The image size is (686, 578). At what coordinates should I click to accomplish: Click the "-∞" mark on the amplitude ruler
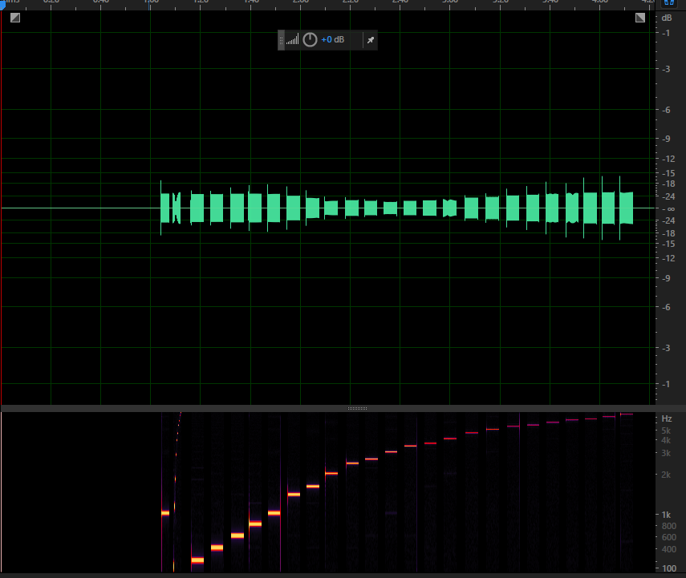click(x=668, y=209)
